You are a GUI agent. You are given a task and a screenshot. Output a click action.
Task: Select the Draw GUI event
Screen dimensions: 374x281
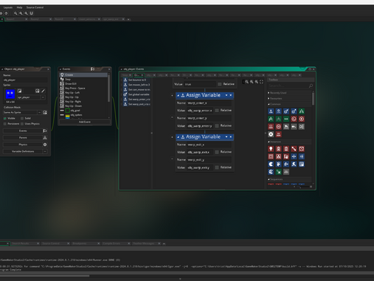[x=71, y=84]
